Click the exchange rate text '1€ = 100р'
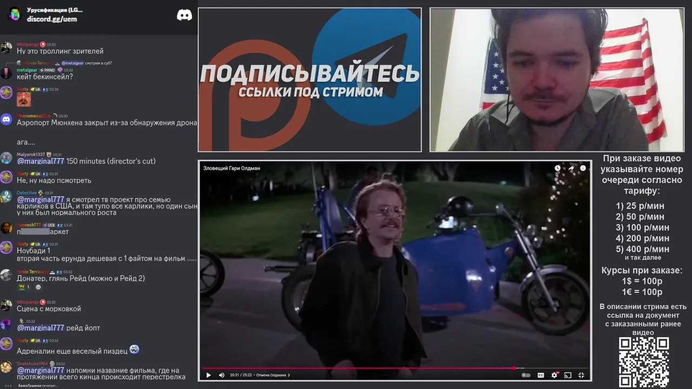692x389 pixels. [x=643, y=292]
